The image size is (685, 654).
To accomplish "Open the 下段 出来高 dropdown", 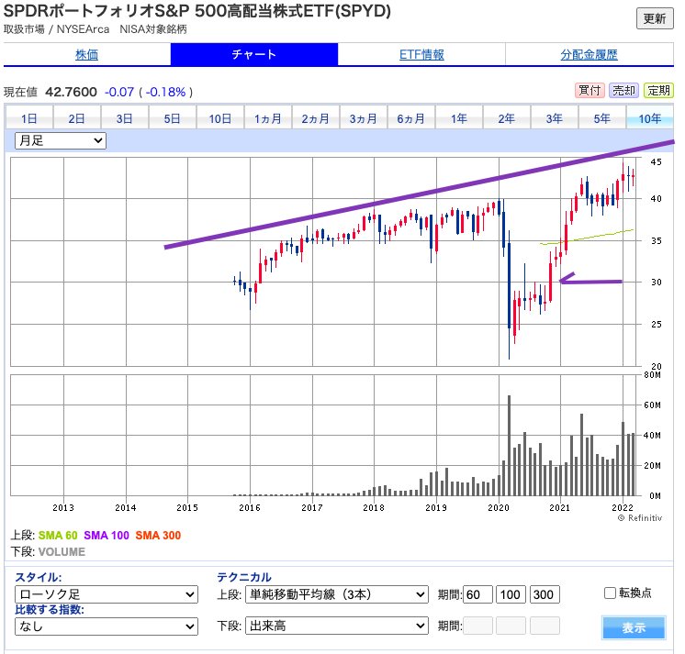I will pyautogui.click(x=336, y=626).
